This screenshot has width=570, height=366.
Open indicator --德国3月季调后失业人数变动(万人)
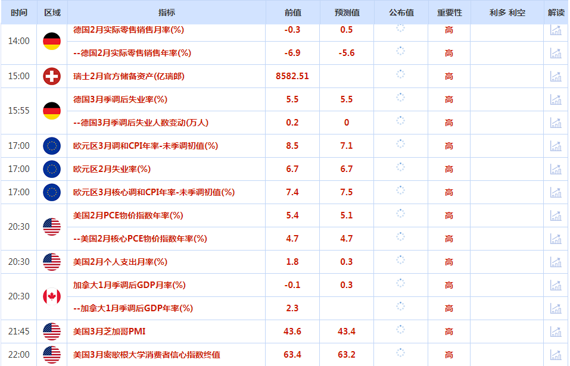point(141,123)
